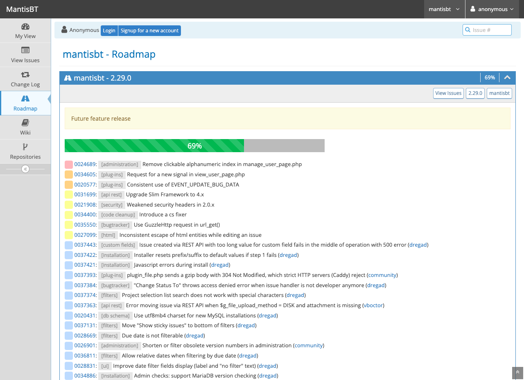
Task: Open the Change Log sidebar icon
Action: pos(25,74)
